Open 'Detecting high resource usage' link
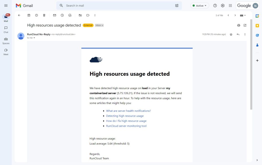Viewport: 262px width, 165px height. coord(125,116)
